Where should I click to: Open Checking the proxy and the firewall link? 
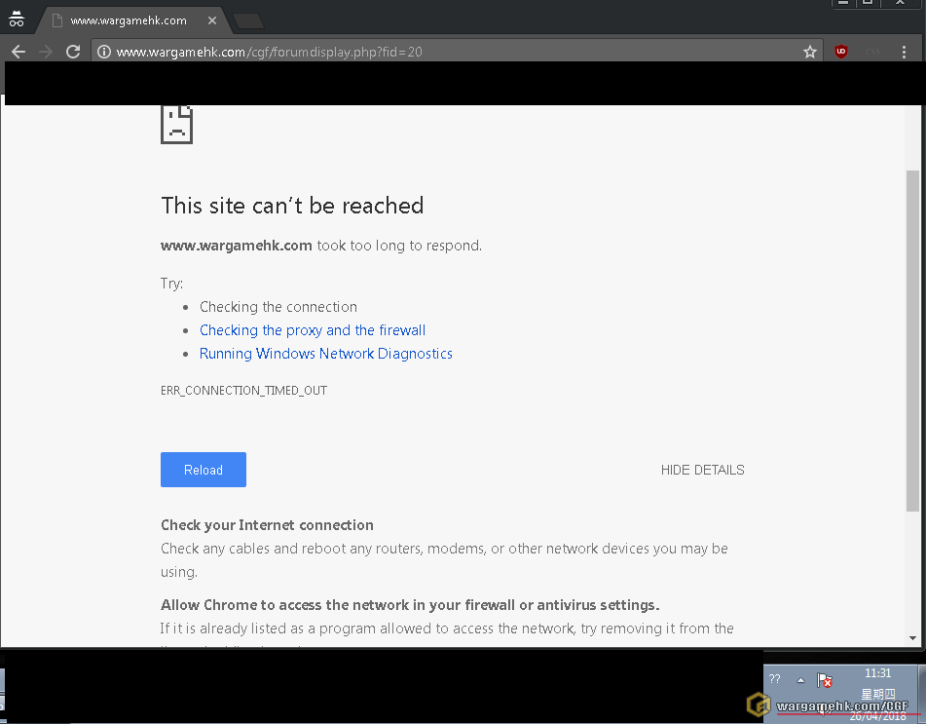pos(313,330)
